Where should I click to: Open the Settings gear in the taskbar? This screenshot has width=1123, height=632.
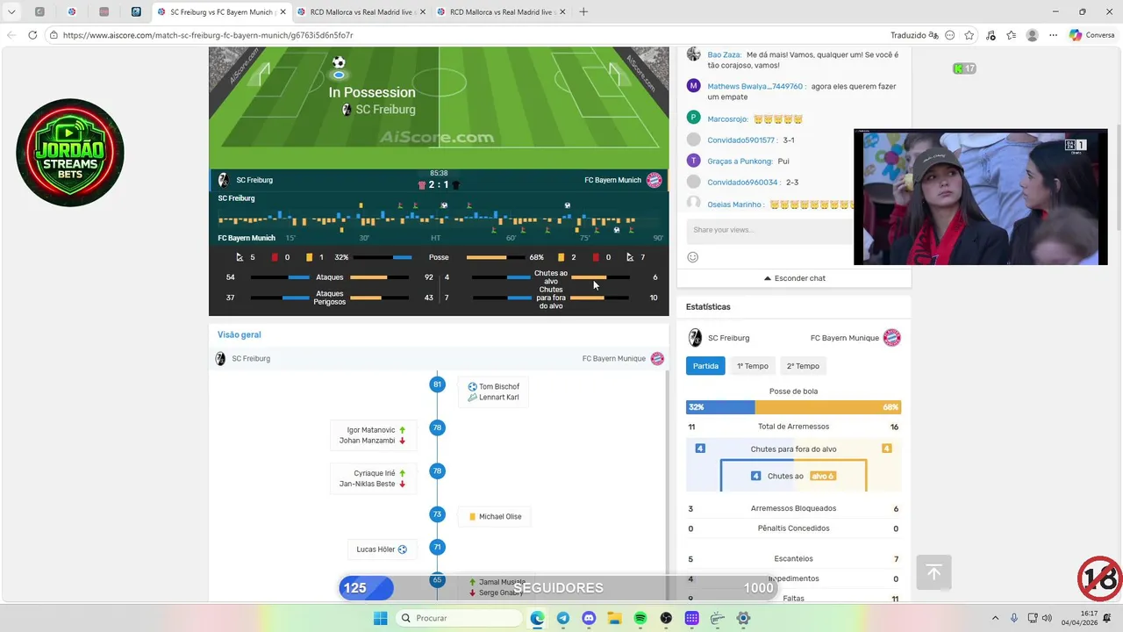743,618
